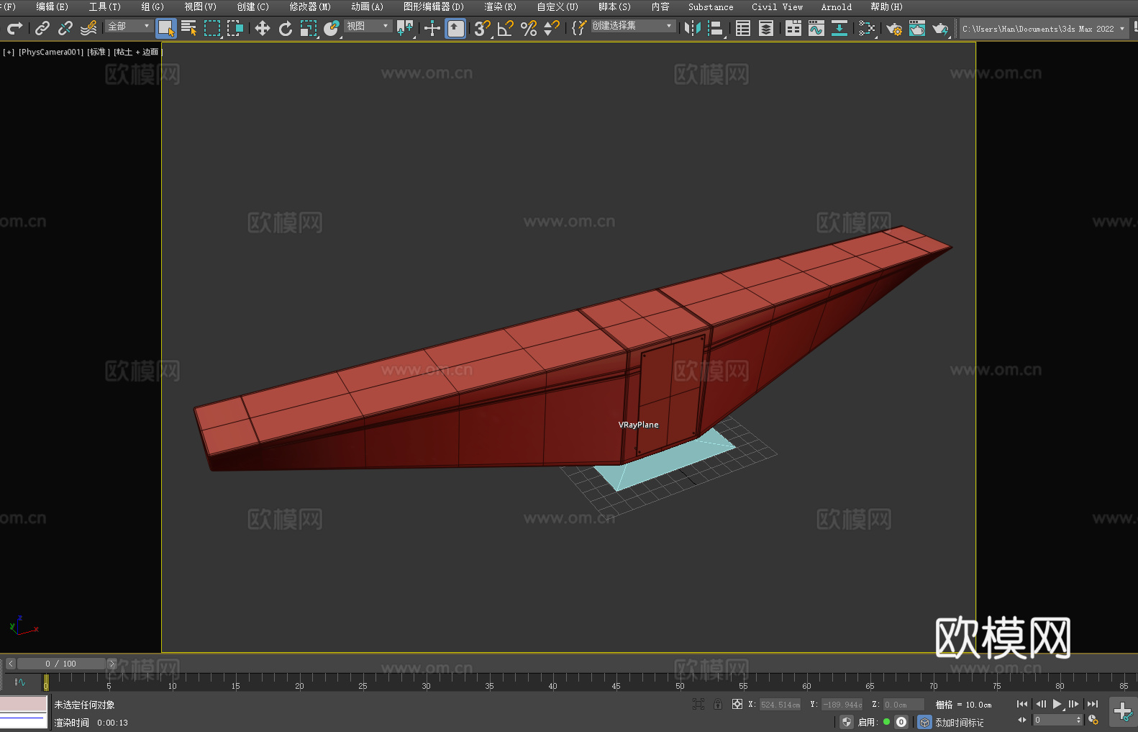Click Select and Manipulate crosshair icon
The width and height of the screenshot is (1138, 732).
point(432,28)
